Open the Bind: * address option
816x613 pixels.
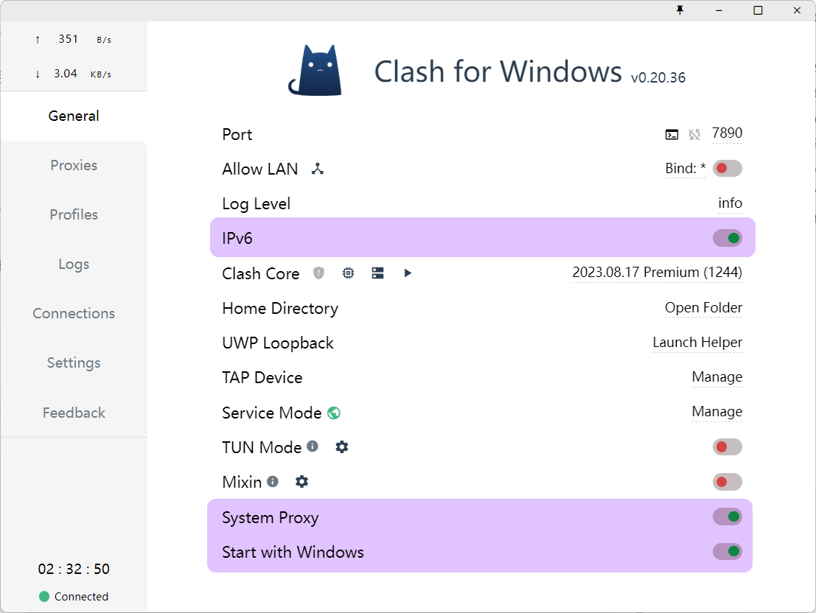pos(685,169)
